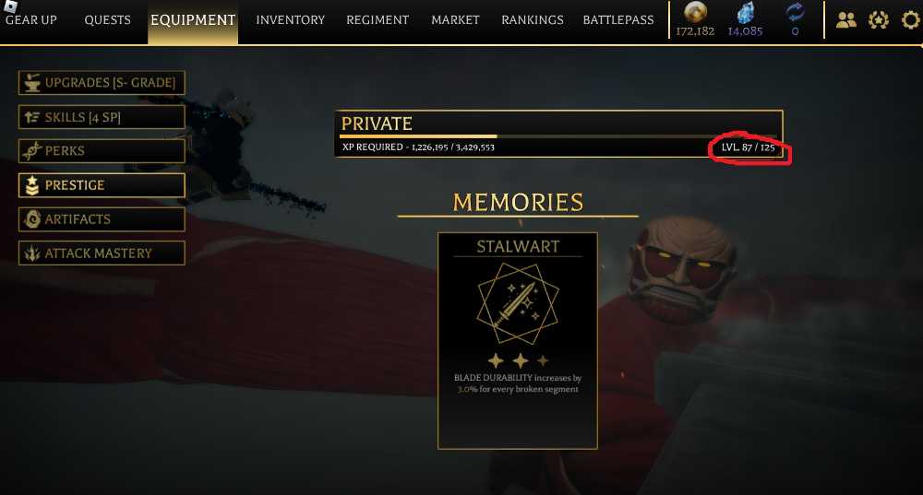
Task: Open Skills [4 SP] menu button
Action: coord(102,117)
